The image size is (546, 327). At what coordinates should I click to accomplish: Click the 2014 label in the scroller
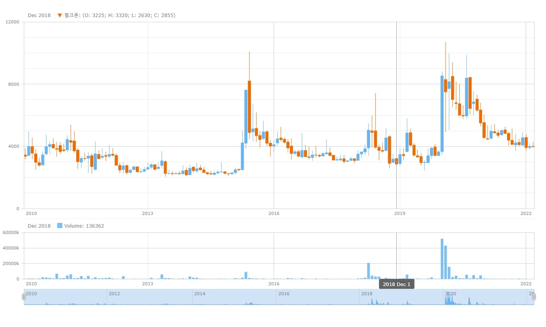point(200,294)
